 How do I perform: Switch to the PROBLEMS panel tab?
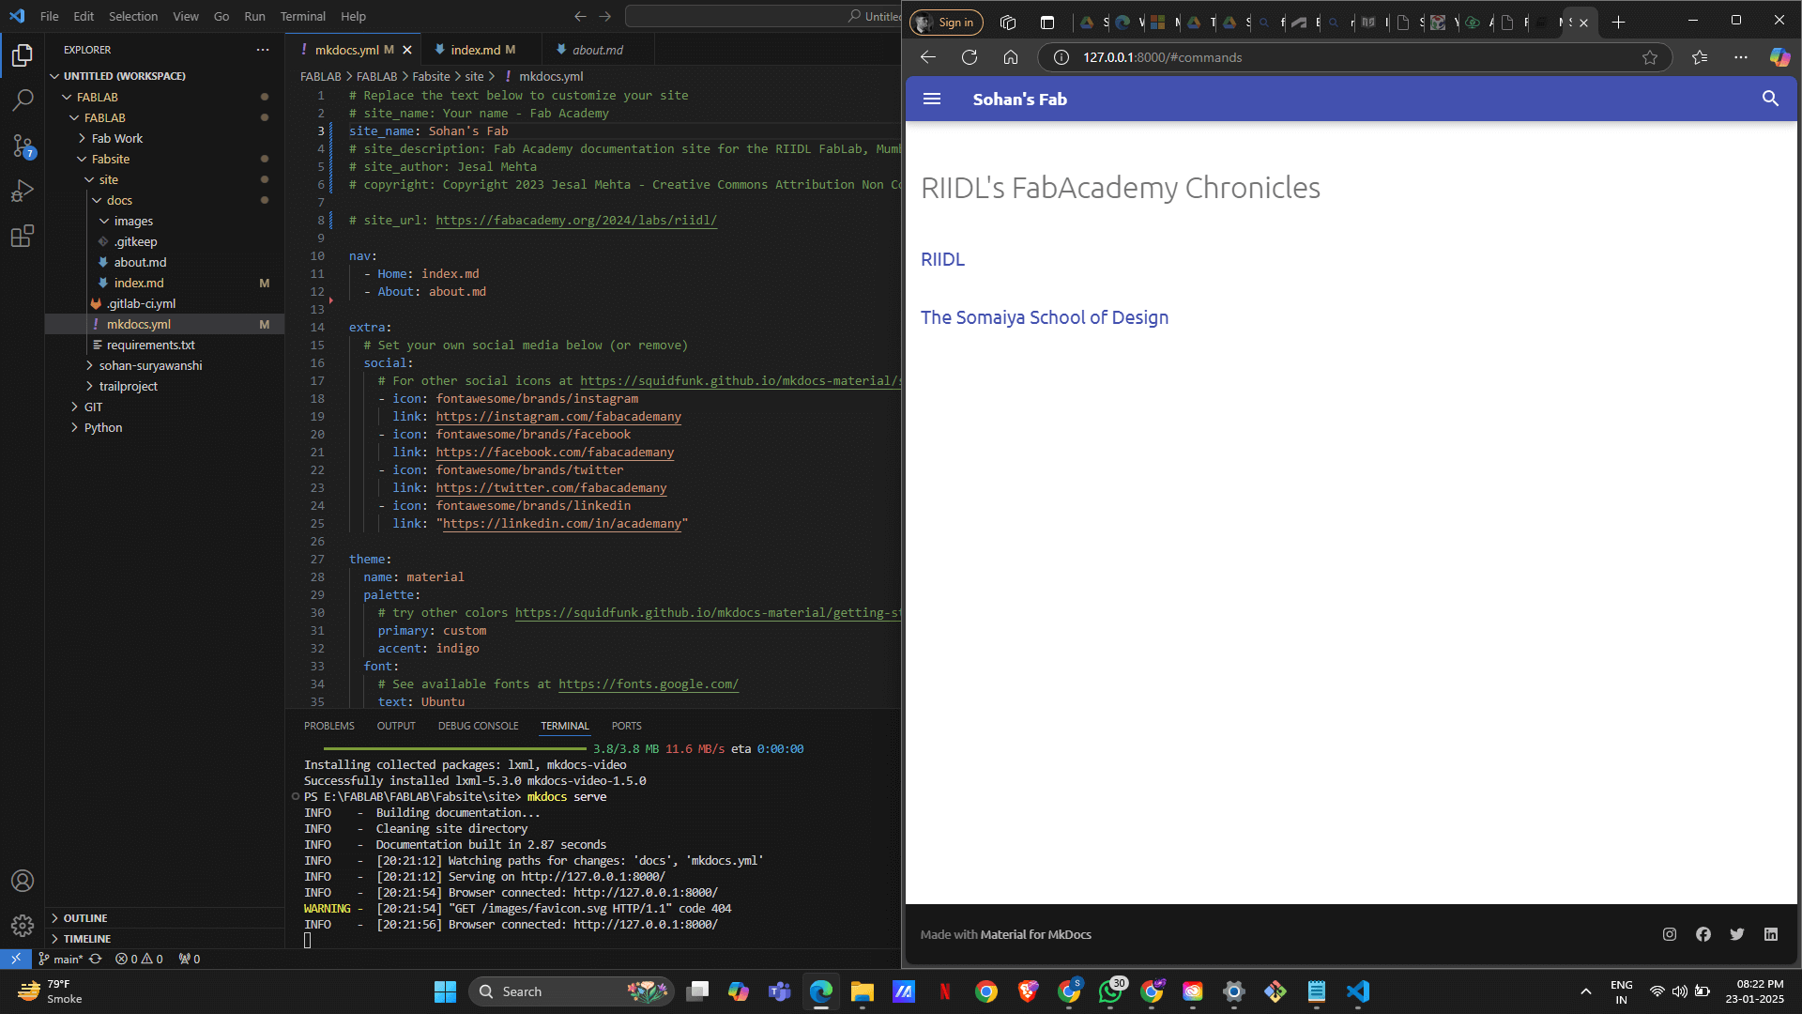329,726
